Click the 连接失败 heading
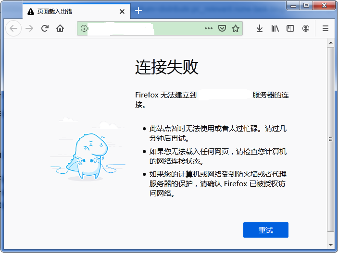Image resolution: width=338 pixels, height=253 pixels. click(x=167, y=67)
